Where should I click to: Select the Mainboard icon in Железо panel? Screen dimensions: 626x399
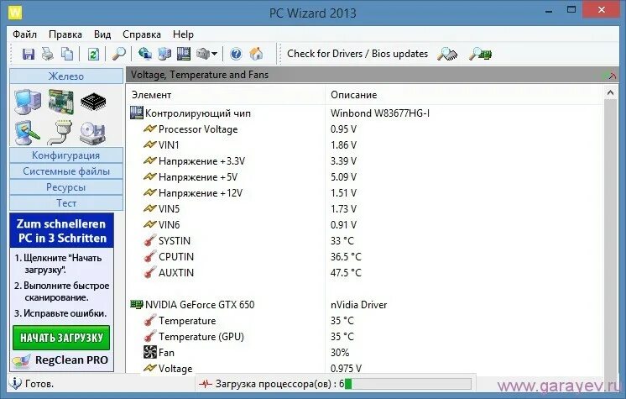tap(60, 102)
